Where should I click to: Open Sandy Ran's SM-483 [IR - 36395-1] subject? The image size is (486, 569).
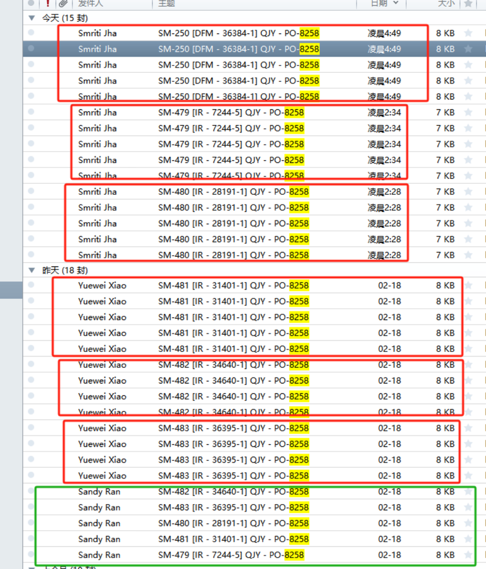(234, 507)
